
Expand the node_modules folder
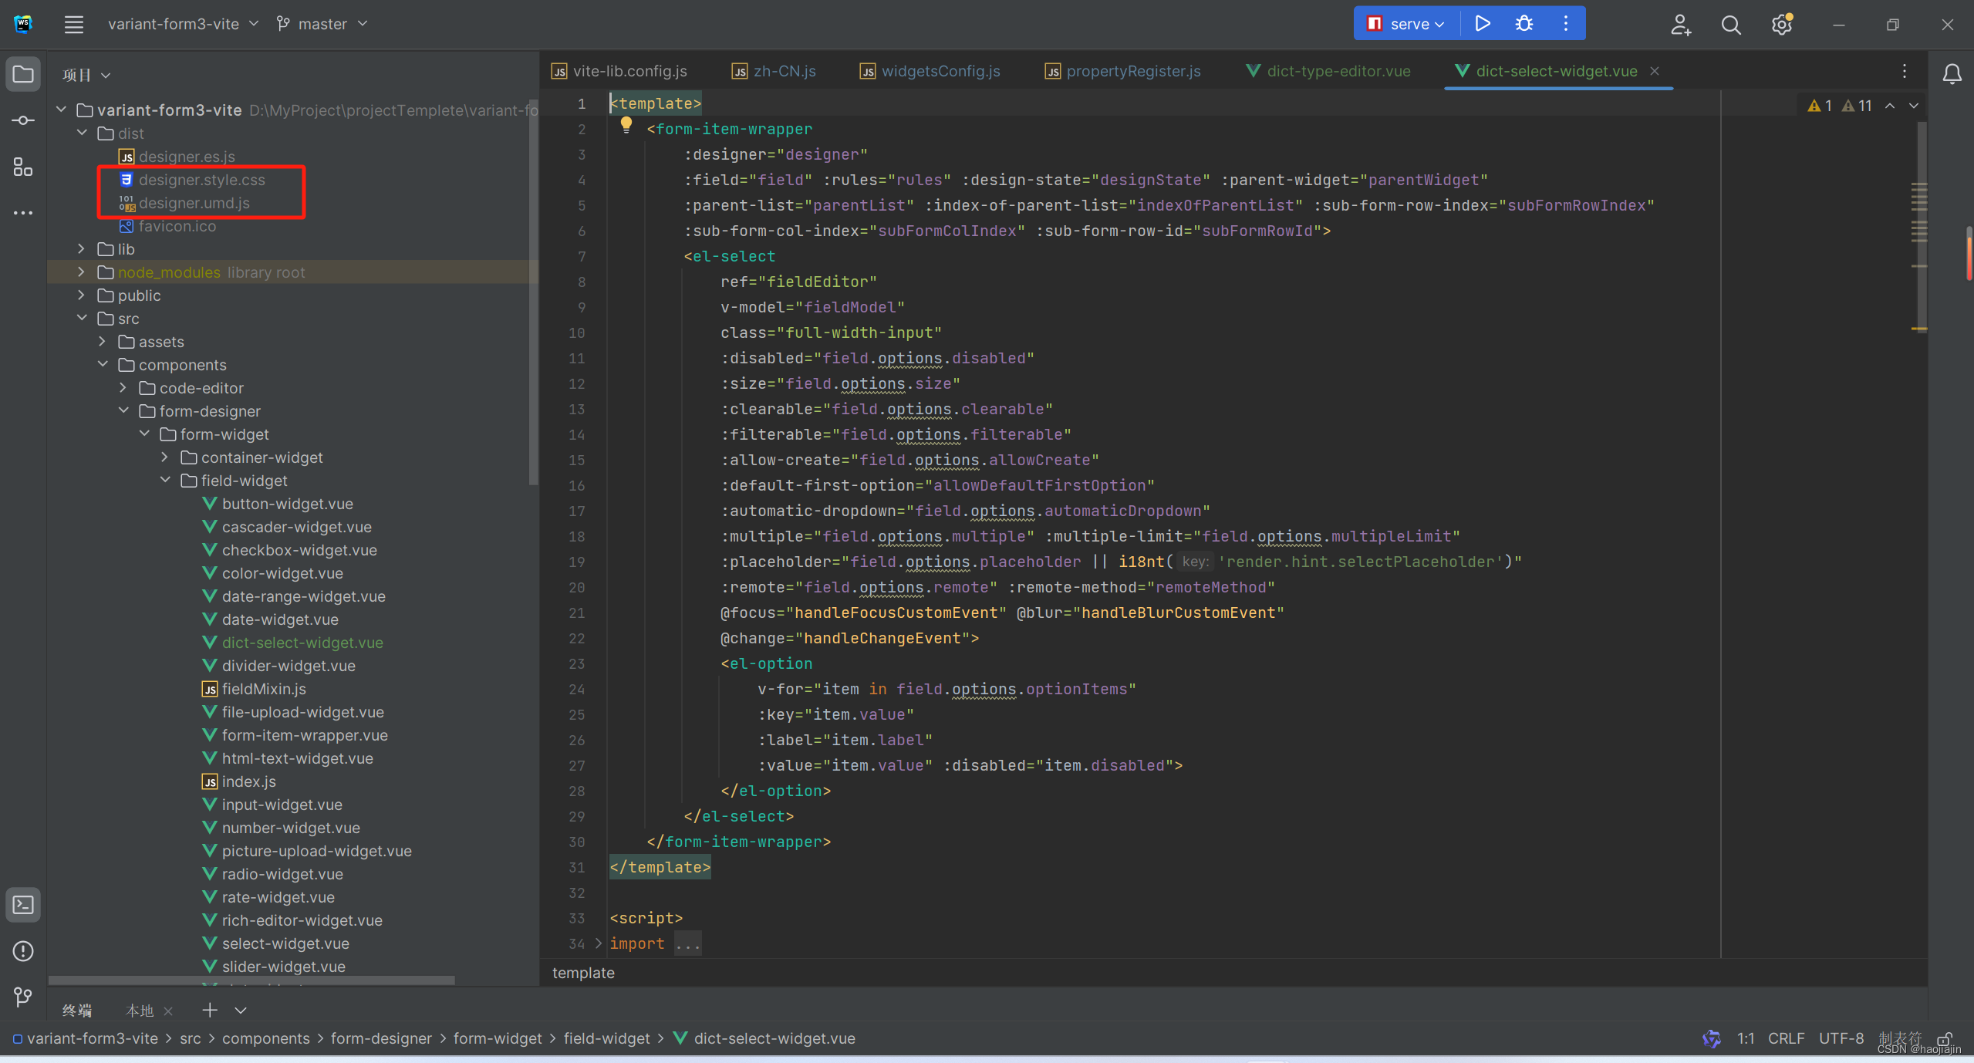[x=81, y=272]
